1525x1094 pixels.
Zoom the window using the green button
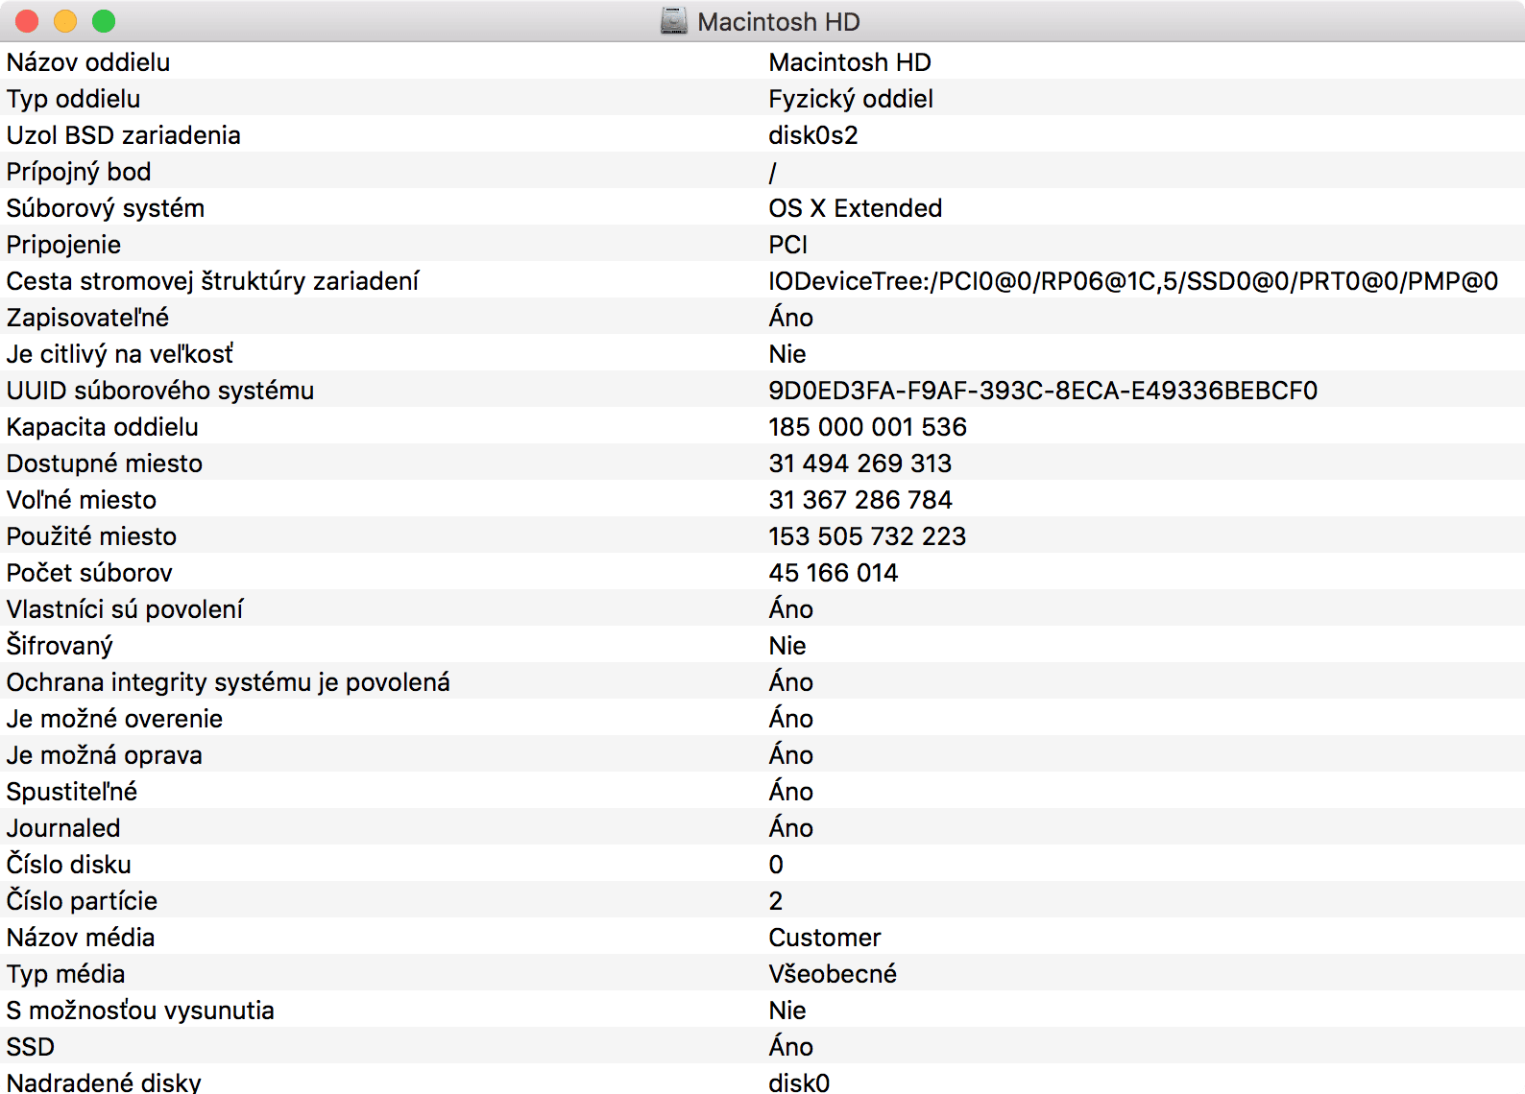coord(104,21)
